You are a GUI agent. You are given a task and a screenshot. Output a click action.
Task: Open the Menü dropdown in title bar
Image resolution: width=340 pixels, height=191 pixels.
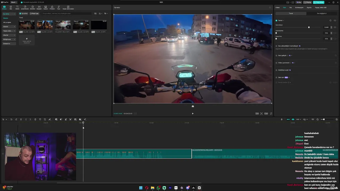(x=14, y=2)
